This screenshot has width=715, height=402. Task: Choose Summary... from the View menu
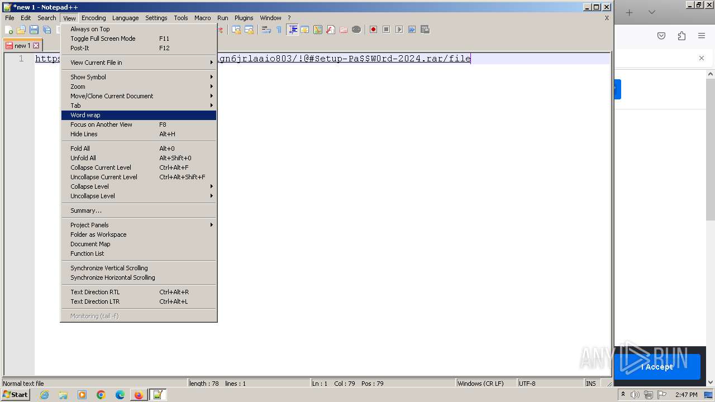139,210
